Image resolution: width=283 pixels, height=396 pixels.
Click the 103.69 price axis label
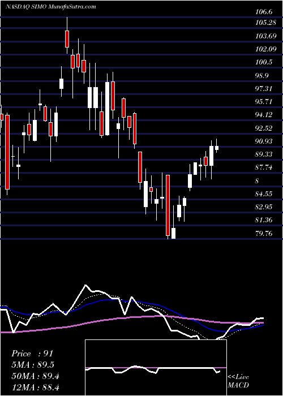click(266, 36)
